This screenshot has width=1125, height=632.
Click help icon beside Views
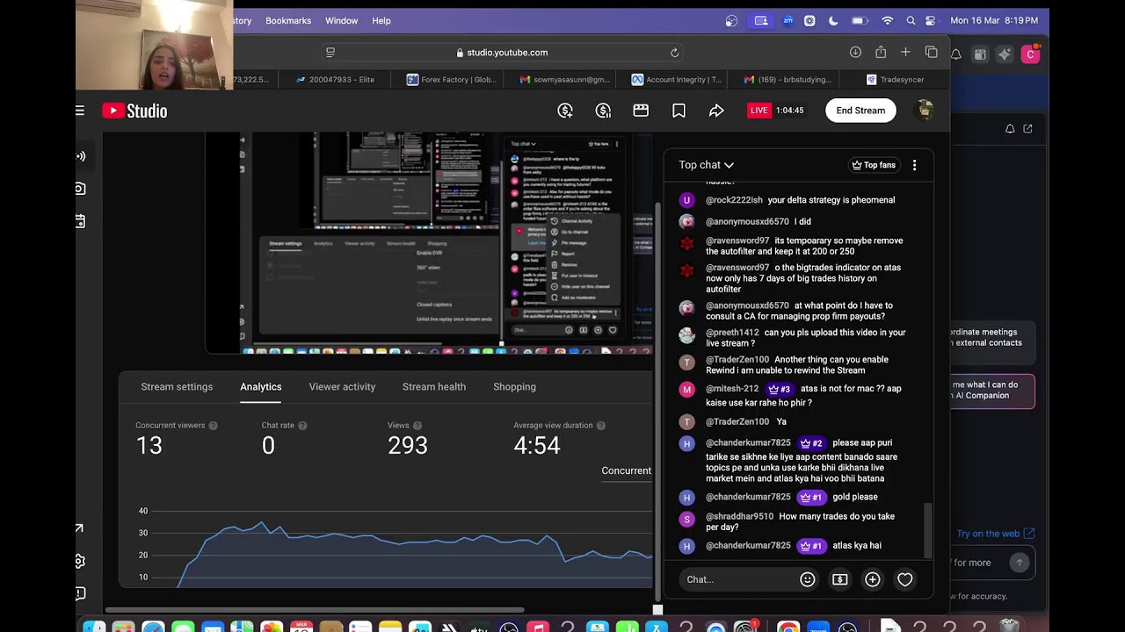click(x=417, y=426)
